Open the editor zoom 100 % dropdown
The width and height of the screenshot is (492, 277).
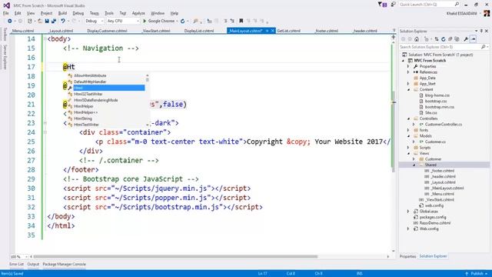point(26,256)
